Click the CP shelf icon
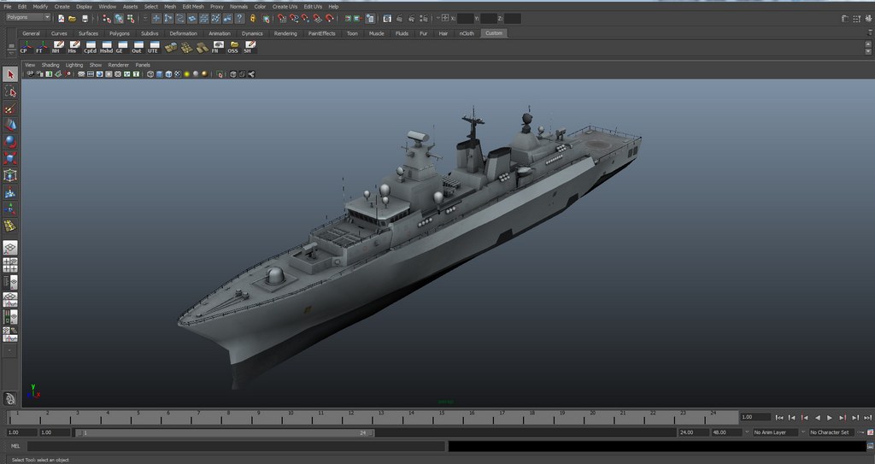875x464 pixels. (24, 47)
